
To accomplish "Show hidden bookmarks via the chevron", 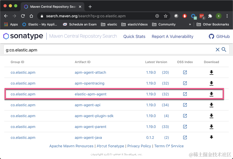I will [190, 24].
